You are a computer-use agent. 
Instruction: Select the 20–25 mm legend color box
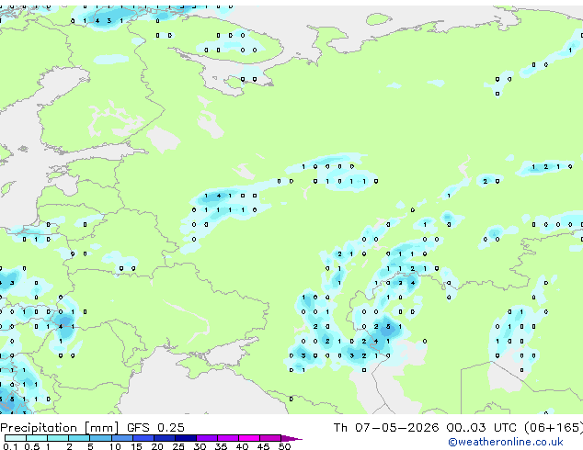pos(165,438)
